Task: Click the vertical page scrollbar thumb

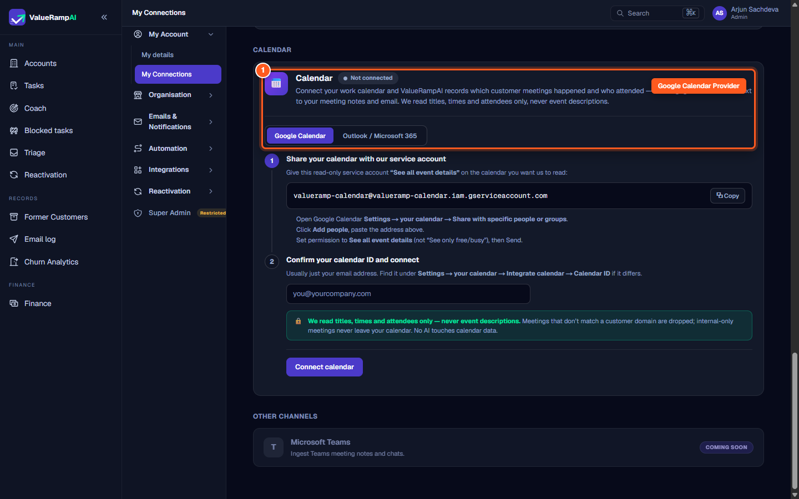Action: [795, 421]
